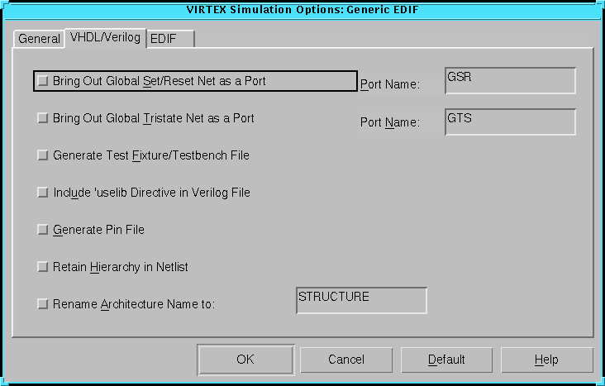The image size is (605, 386).
Task: Focus the GTS port name field
Action: pyautogui.click(x=509, y=122)
